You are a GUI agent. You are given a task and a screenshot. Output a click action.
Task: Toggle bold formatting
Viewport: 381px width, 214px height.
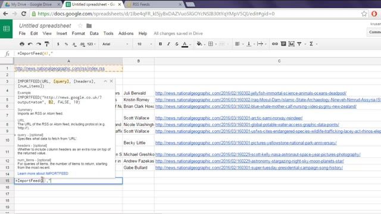(x=160, y=44)
